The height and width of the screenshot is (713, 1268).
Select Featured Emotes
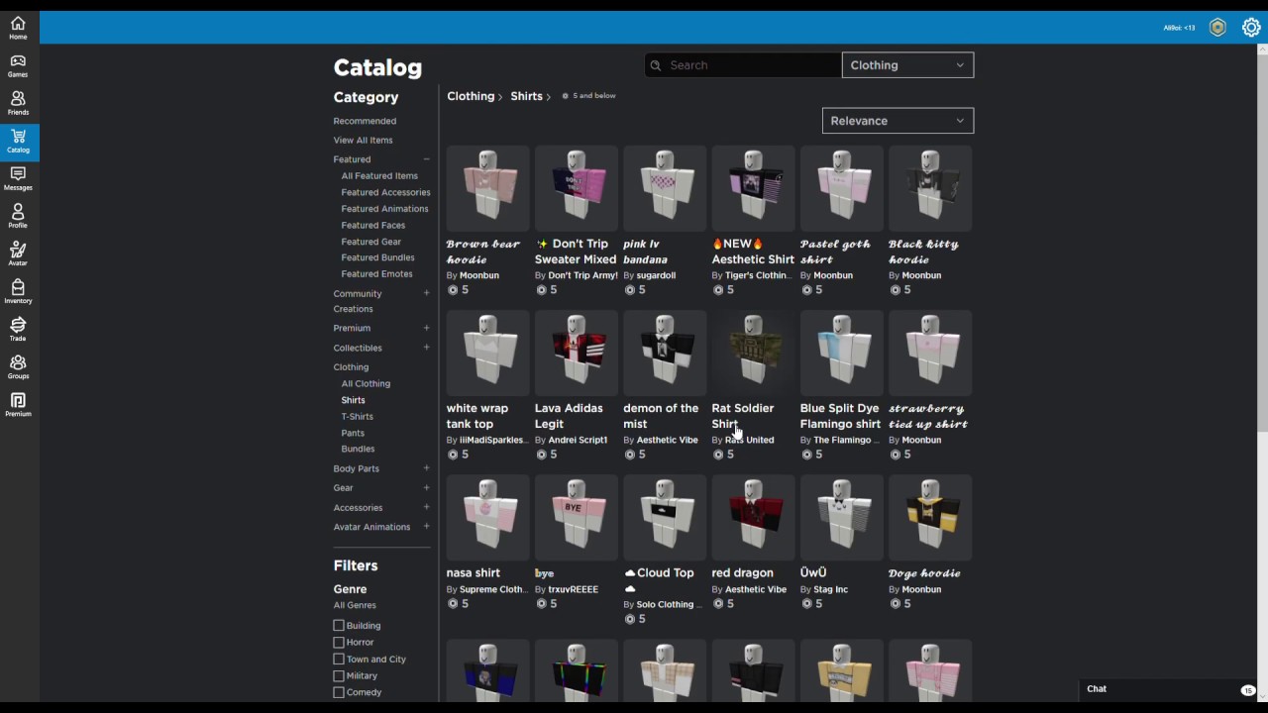coord(376,274)
